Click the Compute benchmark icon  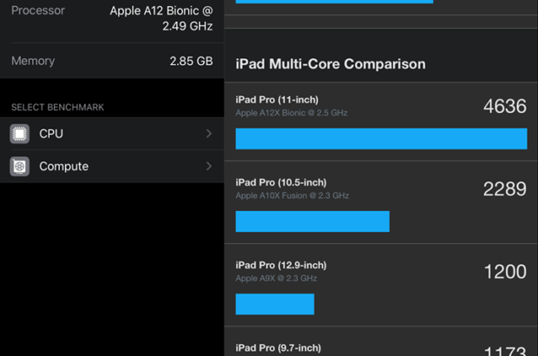tap(20, 166)
